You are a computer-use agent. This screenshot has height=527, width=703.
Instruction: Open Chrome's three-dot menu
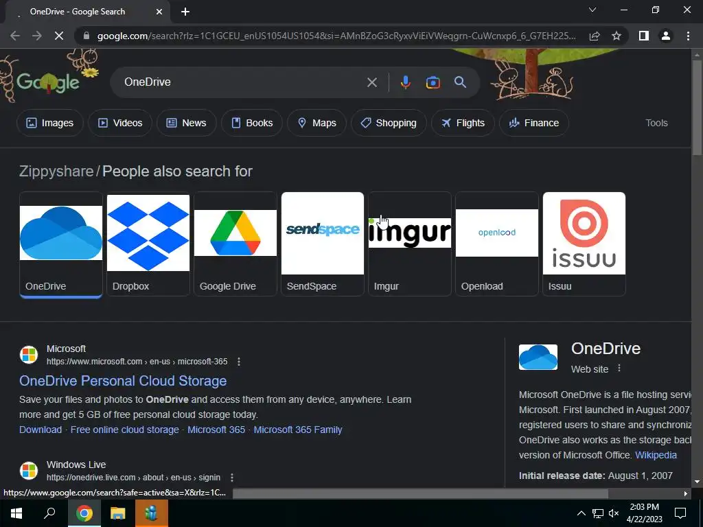(688, 36)
